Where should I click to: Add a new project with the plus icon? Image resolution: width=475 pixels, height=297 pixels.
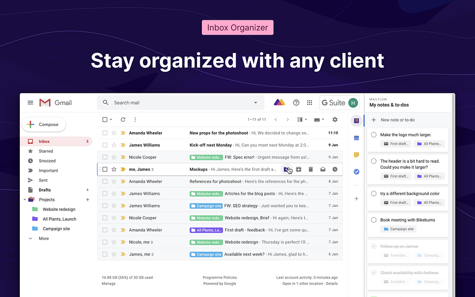tap(88, 199)
